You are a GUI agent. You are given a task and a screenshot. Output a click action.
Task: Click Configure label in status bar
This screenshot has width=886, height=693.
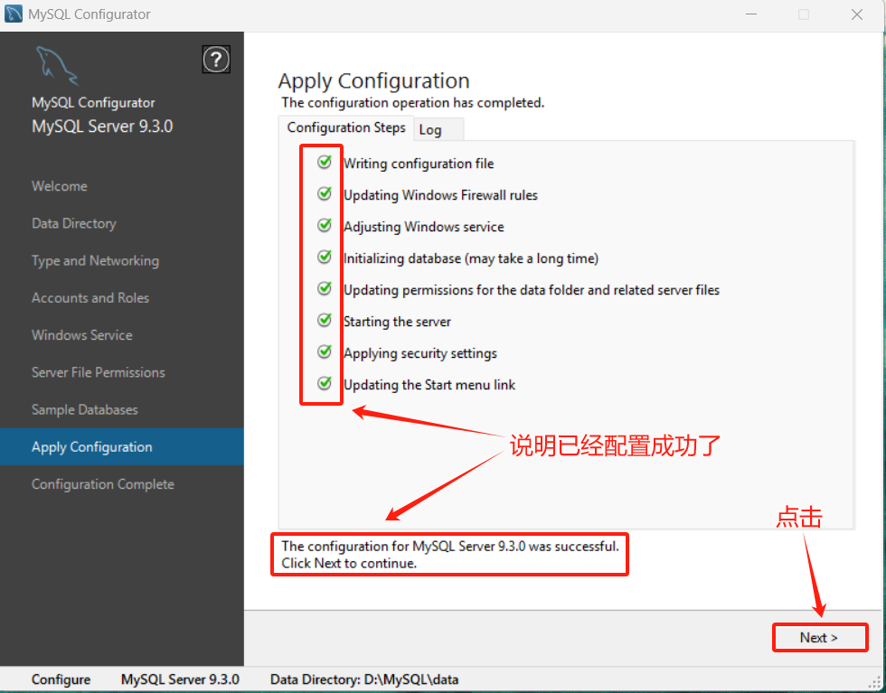(x=61, y=679)
